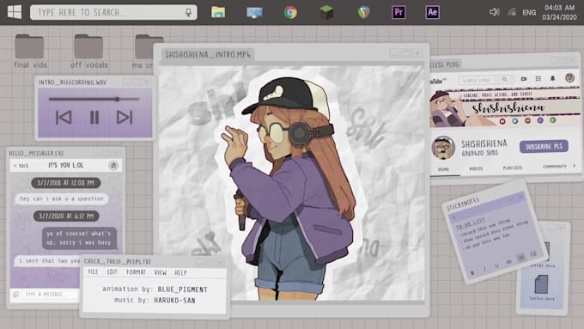This screenshot has height=329, width=584.
Task: Open the computer monitor icon in taskbar
Action: [x=254, y=12]
